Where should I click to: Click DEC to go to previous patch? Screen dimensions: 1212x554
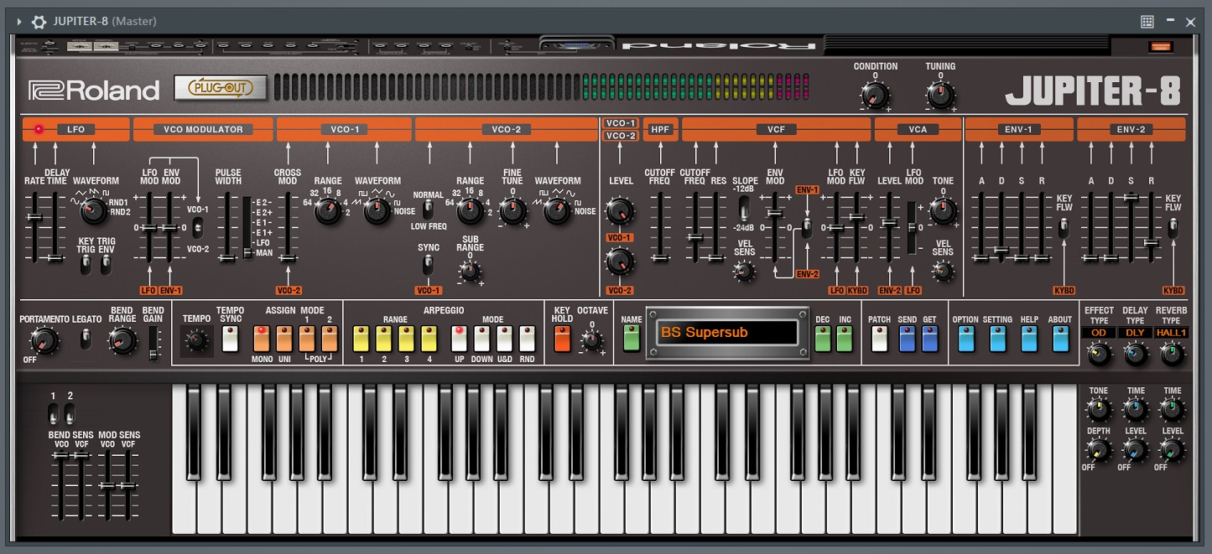coord(822,339)
